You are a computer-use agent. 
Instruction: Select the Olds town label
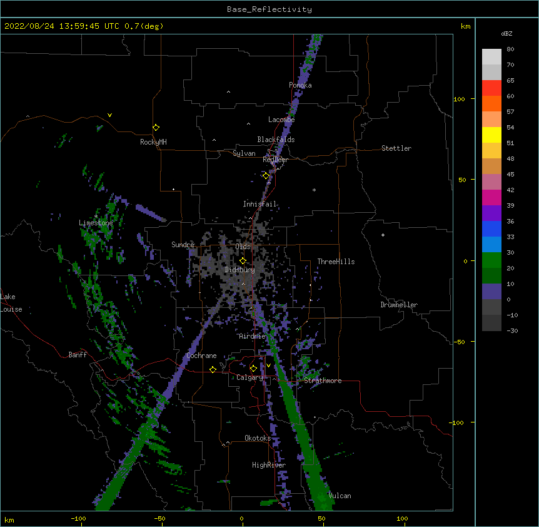tap(243, 247)
